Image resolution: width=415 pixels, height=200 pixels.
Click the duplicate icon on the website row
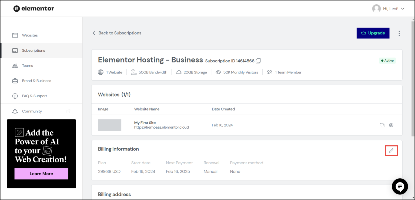point(382,125)
